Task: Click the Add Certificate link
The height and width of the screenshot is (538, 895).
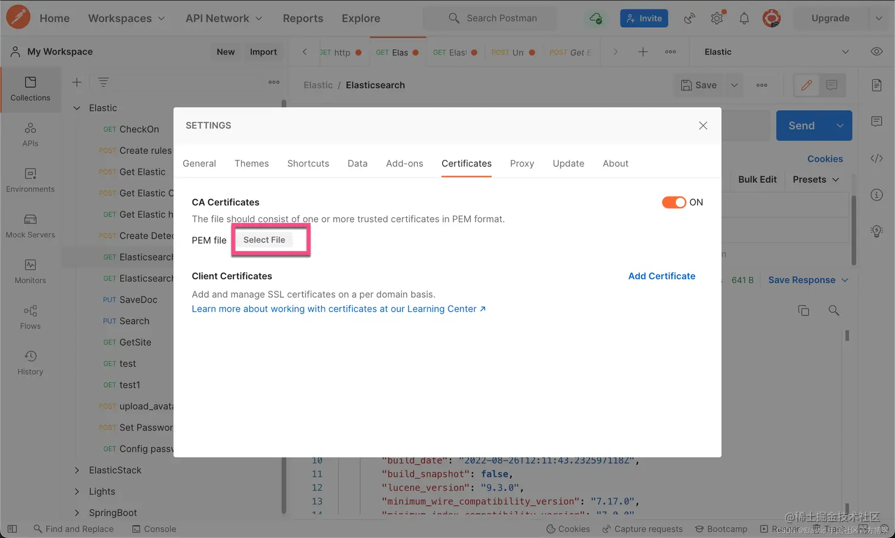Action: pos(662,276)
